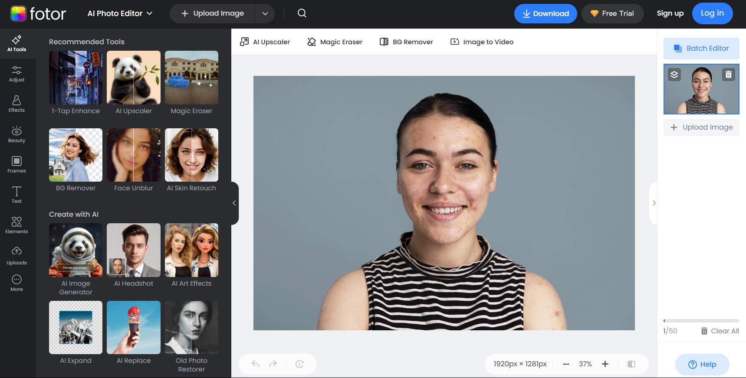The image size is (746, 378).
Task: Click the search magnifier icon
Action: (302, 13)
